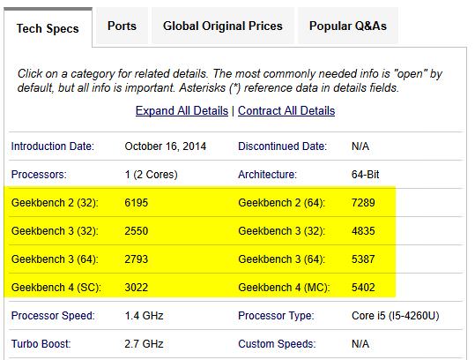Open the Processor Speed category details

point(53,315)
